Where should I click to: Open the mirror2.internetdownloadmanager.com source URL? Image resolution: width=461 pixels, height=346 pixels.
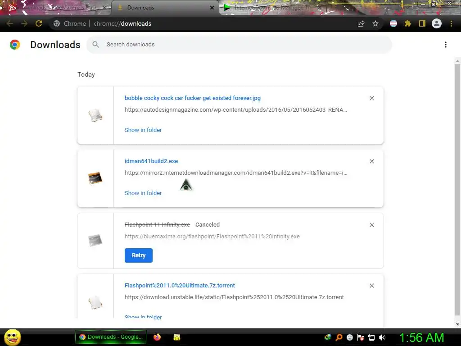tap(236, 173)
